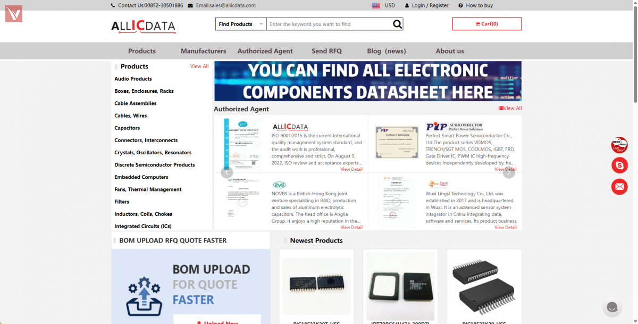Click the BOM upload for quote banner
This screenshot has width=638, height=324.
(x=191, y=286)
